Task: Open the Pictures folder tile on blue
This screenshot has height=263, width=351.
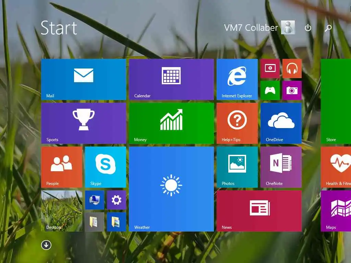Action: coord(117,222)
